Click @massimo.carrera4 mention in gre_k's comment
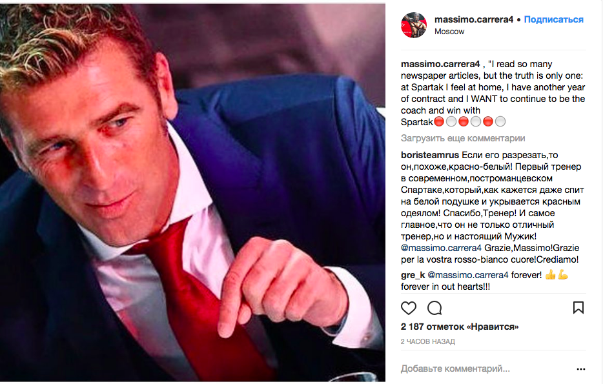The width and height of the screenshot is (603, 384). pyautogui.click(x=468, y=275)
